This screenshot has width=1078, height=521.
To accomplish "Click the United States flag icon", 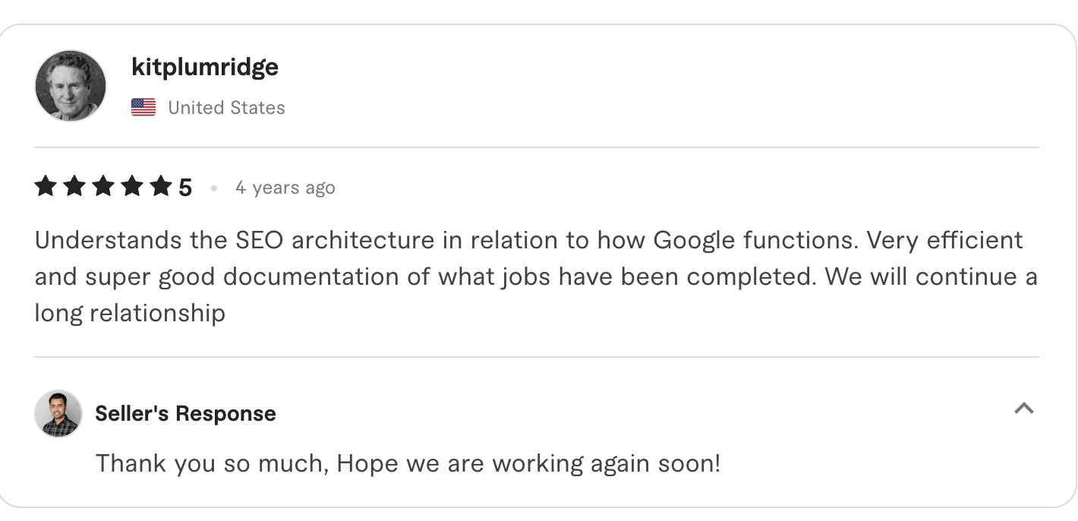I will [143, 107].
